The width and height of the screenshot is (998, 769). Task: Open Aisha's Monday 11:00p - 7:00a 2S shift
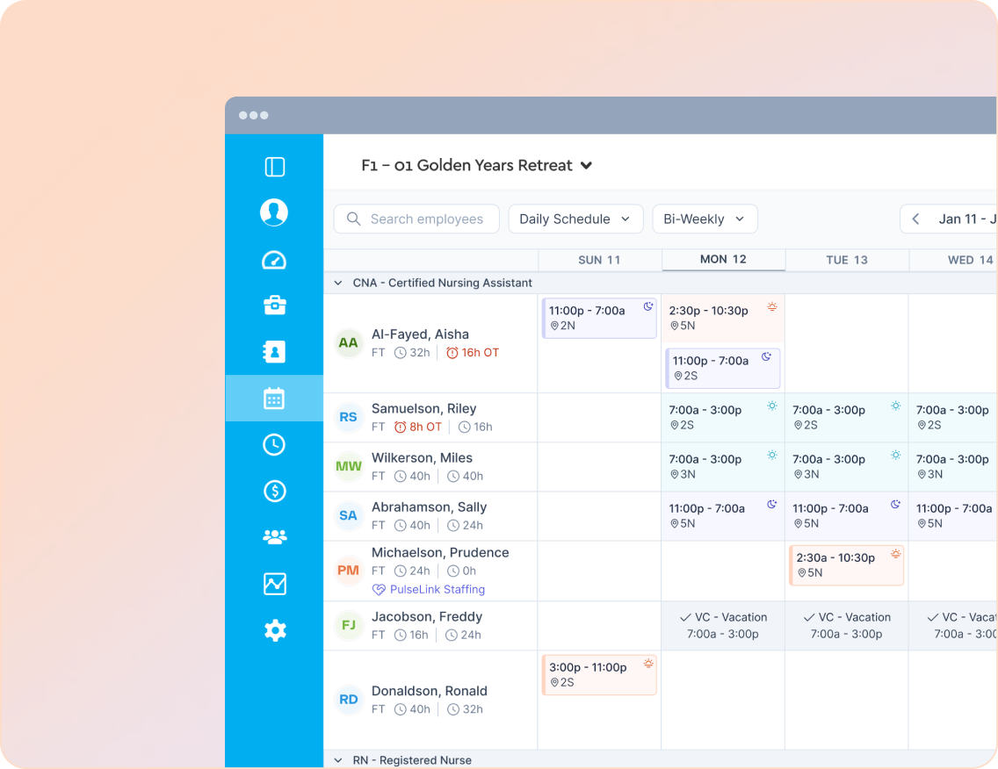723,369
